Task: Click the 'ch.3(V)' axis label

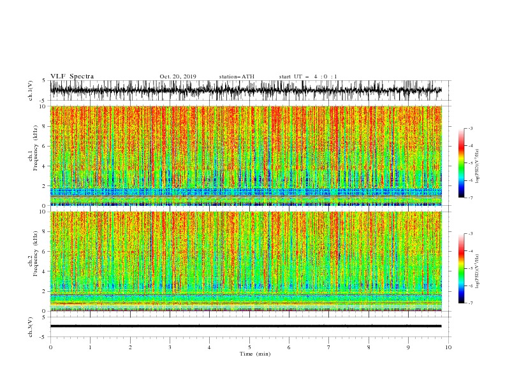Action: tap(31, 327)
